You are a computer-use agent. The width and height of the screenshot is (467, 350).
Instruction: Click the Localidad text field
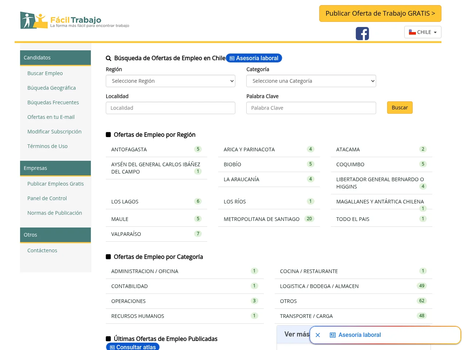[170, 108]
